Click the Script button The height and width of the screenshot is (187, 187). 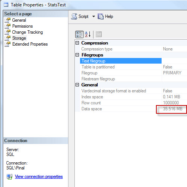[x=80, y=16]
